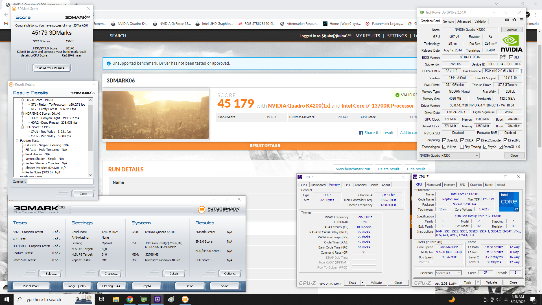Toggle the CUDA checkbox
The width and height of the screenshot is (542, 305).
[462, 140]
